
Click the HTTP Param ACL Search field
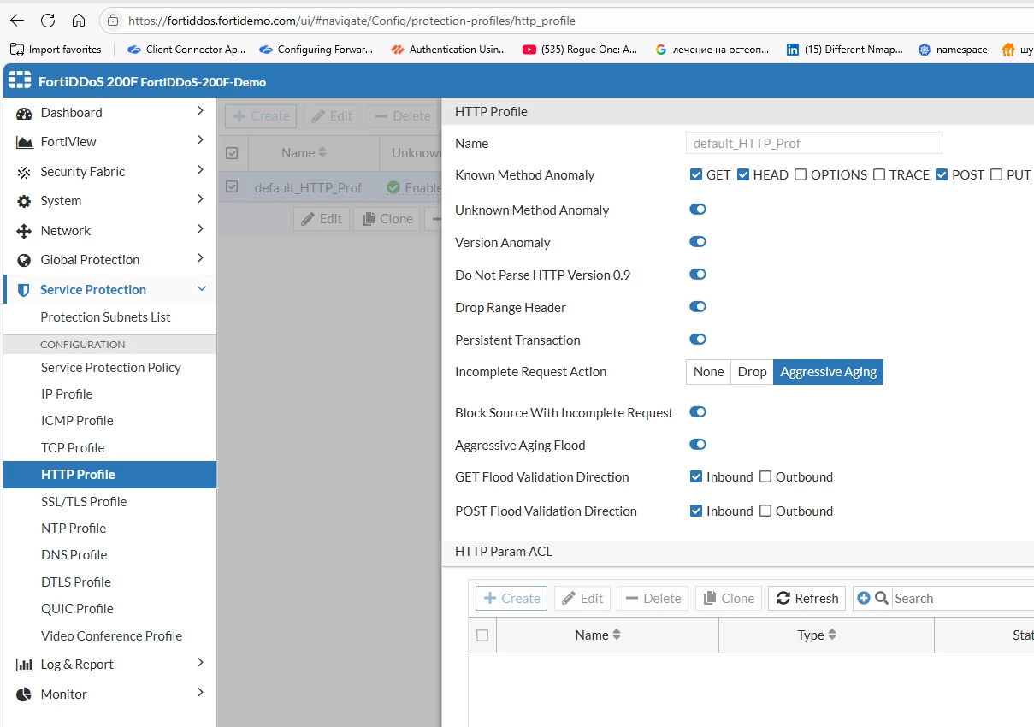pyautogui.click(x=962, y=598)
